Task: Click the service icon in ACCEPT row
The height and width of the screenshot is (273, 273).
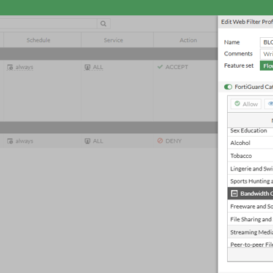Action: point(87,67)
